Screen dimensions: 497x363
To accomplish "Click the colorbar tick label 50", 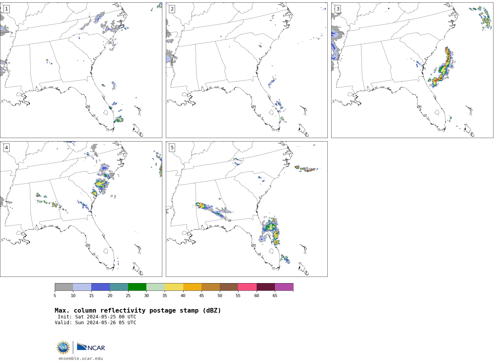I will pos(220,296).
